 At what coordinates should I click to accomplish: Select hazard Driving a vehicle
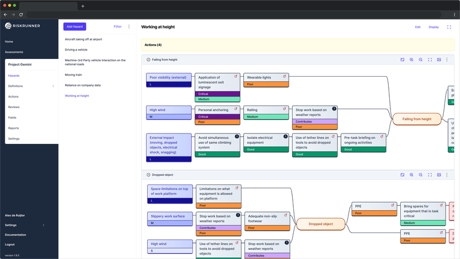tap(76, 50)
